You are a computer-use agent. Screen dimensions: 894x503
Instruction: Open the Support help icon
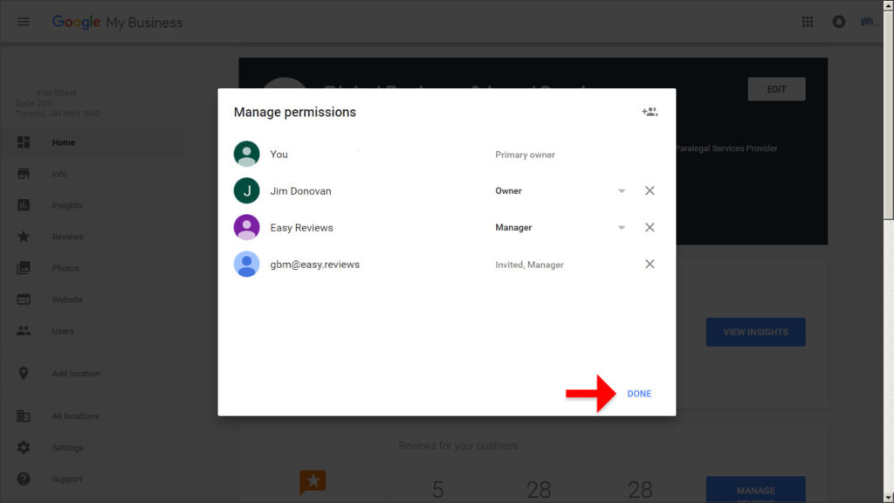pyautogui.click(x=24, y=479)
